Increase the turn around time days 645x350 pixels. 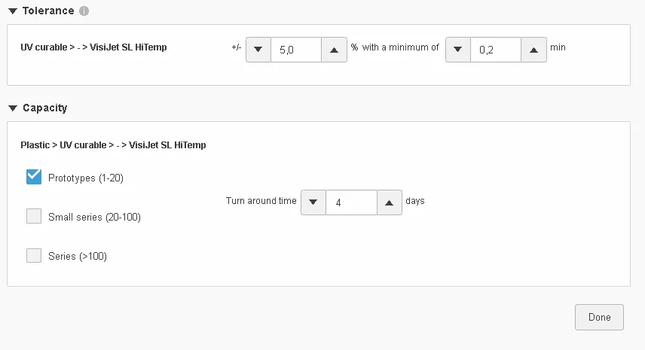389,202
